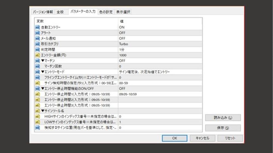This screenshot has width=273, height=153.
Task: Select the icon beside メール通知 row
Action: [x=37, y=38]
